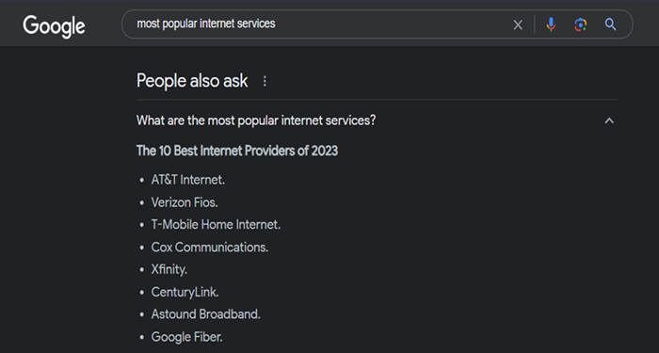Select the Verizon Fios list entry
Image resolution: width=659 pixels, height=353 pixels.
click(185, 202)
